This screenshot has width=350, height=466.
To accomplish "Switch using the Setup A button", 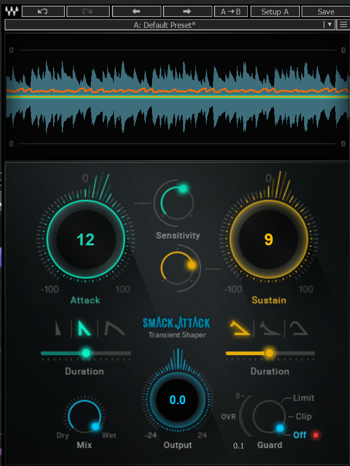I will (275, 11).
